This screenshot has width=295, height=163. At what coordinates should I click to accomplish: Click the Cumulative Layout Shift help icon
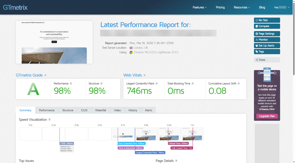(x=239, y=84)
